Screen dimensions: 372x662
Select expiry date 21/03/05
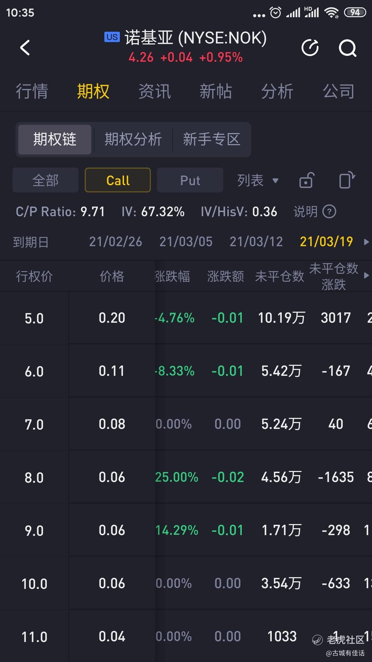[x=186, y=242]
